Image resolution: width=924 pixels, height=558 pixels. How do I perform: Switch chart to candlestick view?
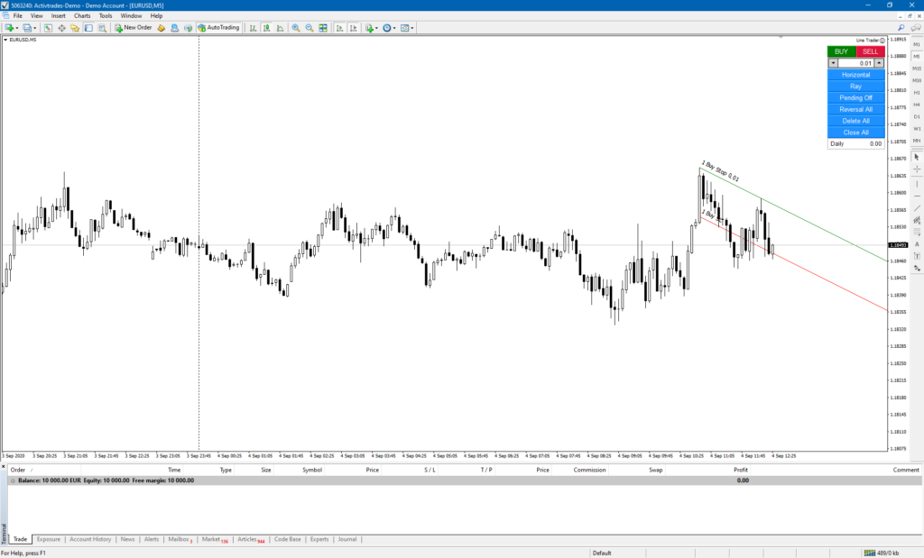[265, 28]
